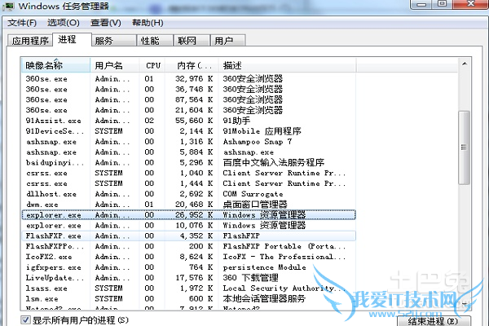The image size is (489, 326).
Task: Select the LiveUpdate... process row
Action: (189, 278)
